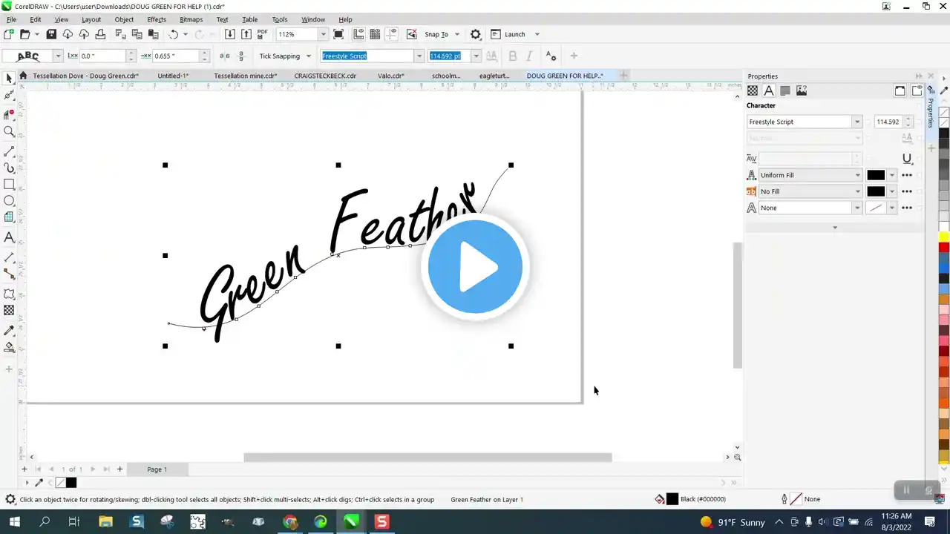
Task: Open fill settings ellipsis beside Uniform Fill
Action: click(907, 175)
